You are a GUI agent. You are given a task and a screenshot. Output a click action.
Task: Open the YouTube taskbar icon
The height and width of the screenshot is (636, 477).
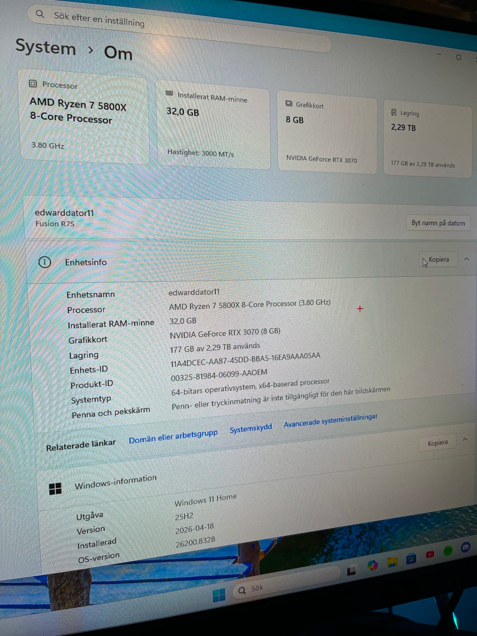pyautogui.click(x=430, y=554)
